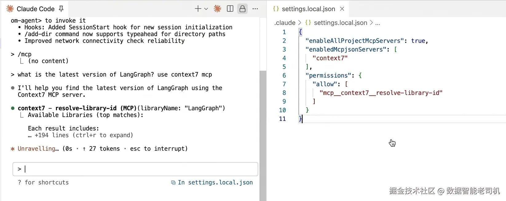Click the "enabledMcpjsonServers" key on line 3

[x=346, y=49]
